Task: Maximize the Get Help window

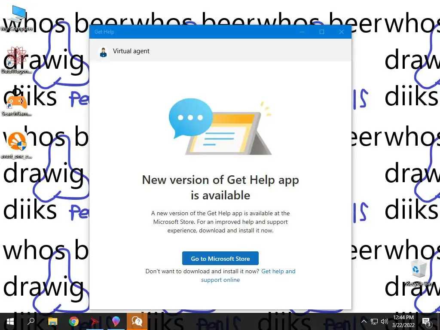Action: [x=322, y=32]
